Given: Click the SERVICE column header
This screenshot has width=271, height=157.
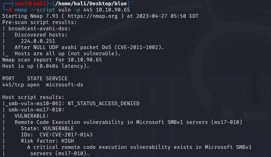Looking at the screenshot, I should click(x=57, y=79).
